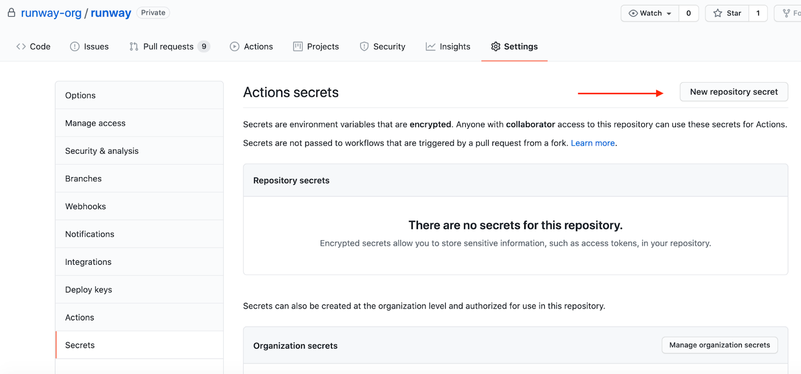The height and width of the screenshot is (374, 801).
Task: Open the Watch dropdown arrow
Action: coord(669,14)
